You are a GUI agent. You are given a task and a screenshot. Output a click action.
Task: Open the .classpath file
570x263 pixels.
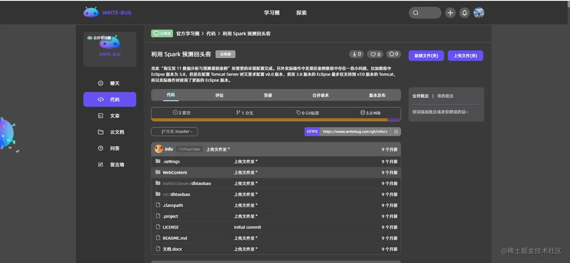173,205
